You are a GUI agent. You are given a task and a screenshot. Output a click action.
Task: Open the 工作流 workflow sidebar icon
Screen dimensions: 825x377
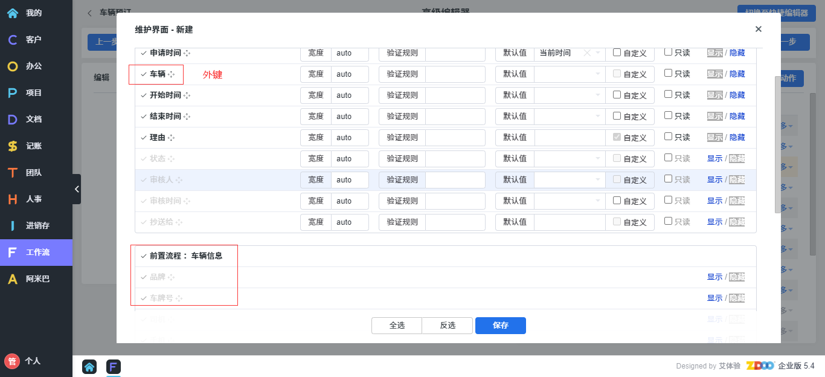13,253
